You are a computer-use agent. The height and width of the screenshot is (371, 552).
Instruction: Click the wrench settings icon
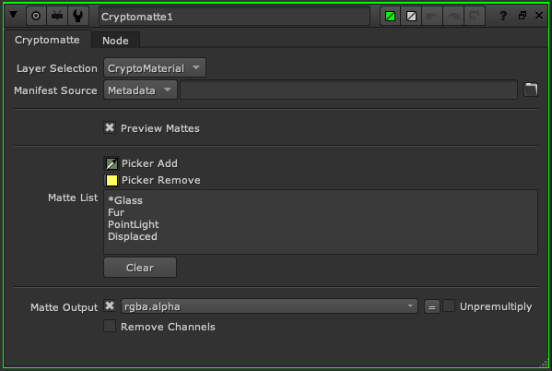tap(77, 16)
